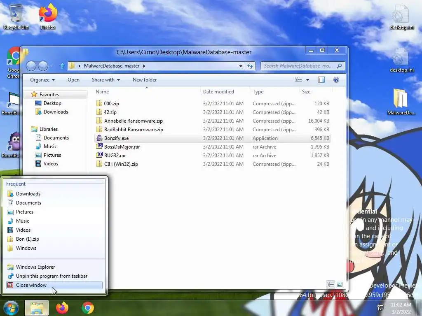Expand the breadcrumb arrow after MalwareDatabase-master
422x316 pixels.
tap(144, 66)
